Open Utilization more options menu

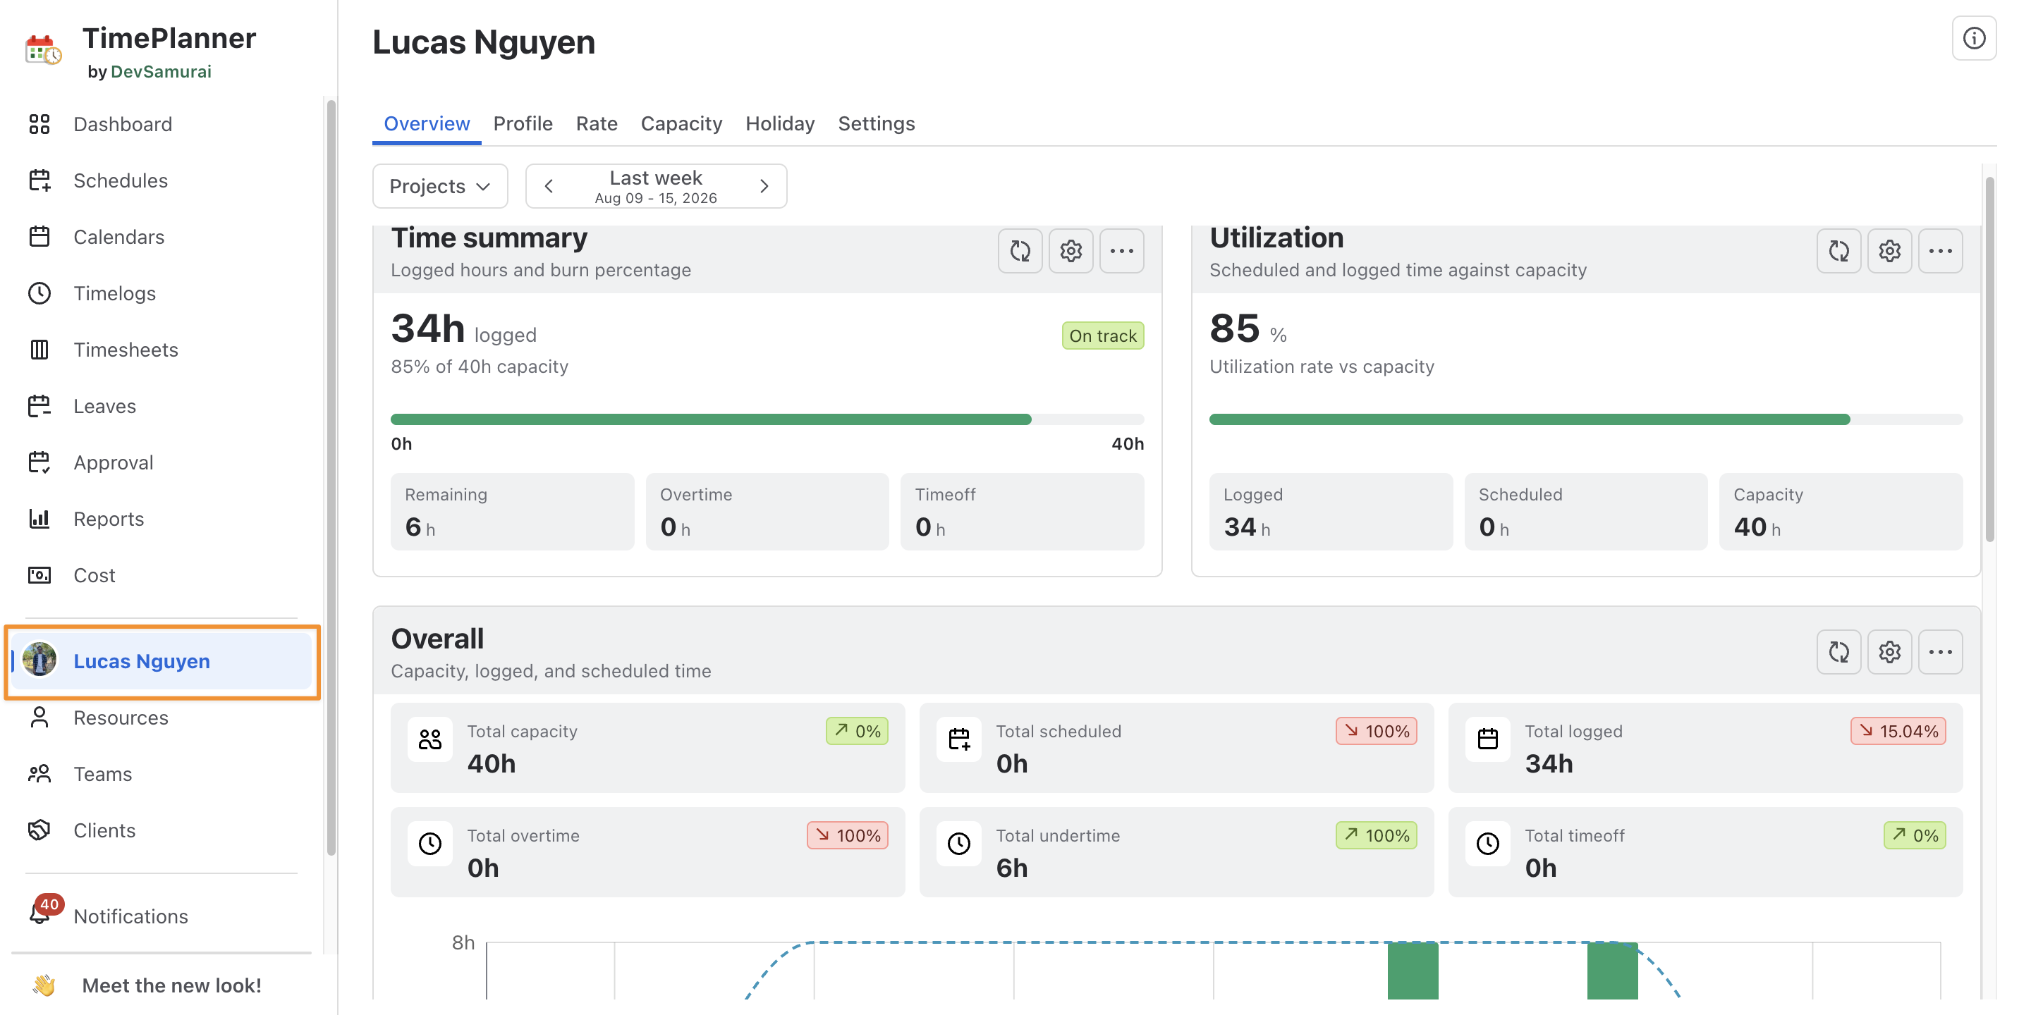point(1939,252)
